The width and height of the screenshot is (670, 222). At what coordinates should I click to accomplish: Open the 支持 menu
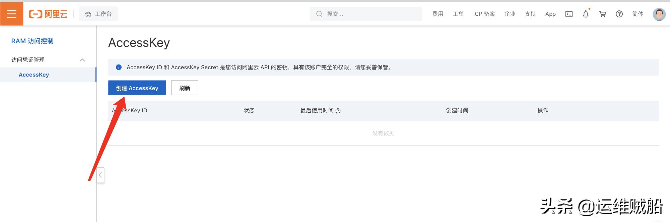coord(530,14)
